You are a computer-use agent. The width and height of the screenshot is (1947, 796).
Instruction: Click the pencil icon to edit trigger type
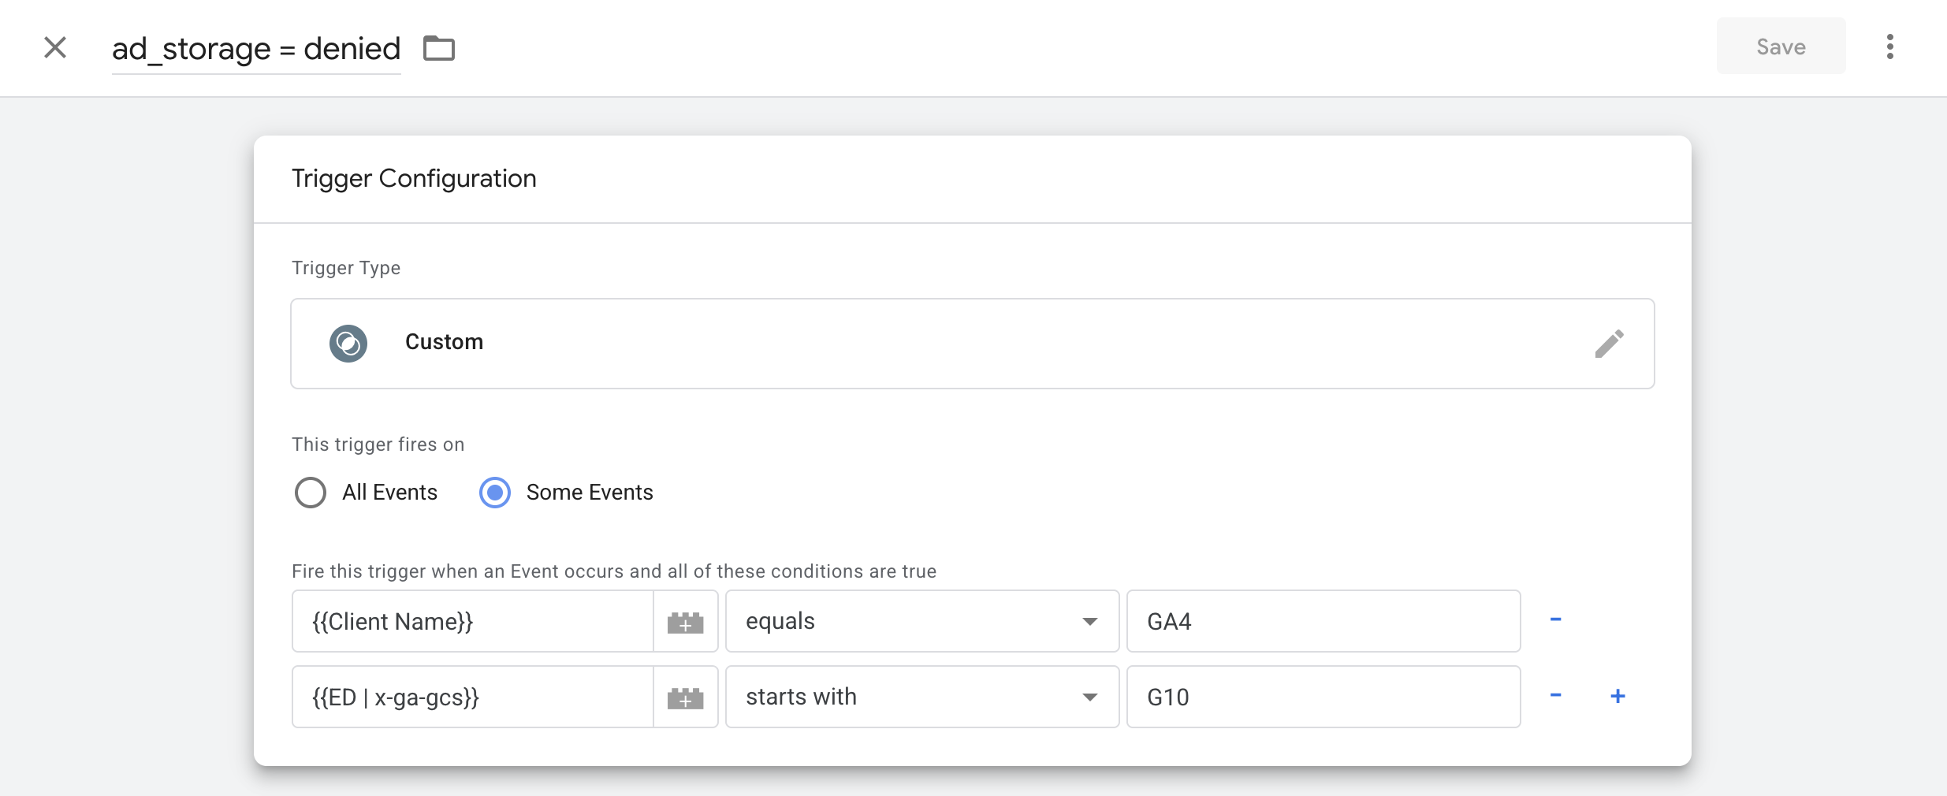pos(1609,344)
